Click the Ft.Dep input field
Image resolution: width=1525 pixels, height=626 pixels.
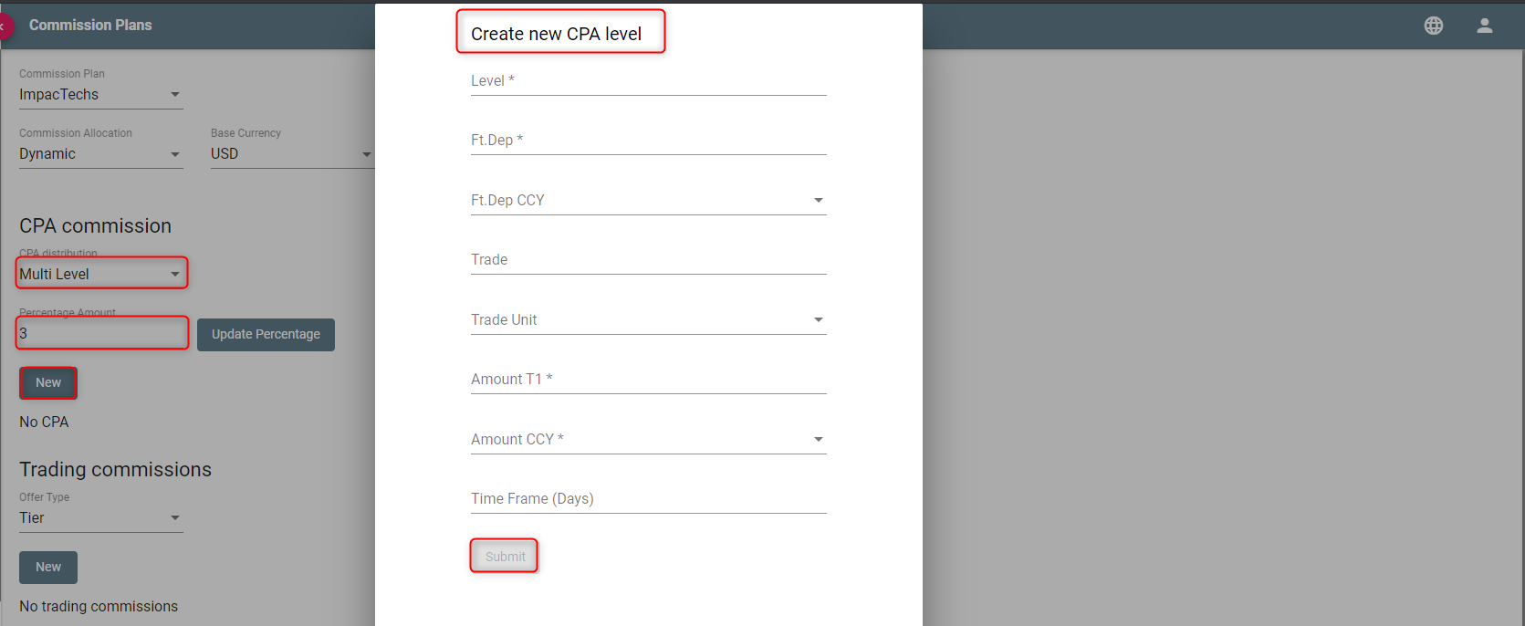pyautogui.click(x=649, y=141)
